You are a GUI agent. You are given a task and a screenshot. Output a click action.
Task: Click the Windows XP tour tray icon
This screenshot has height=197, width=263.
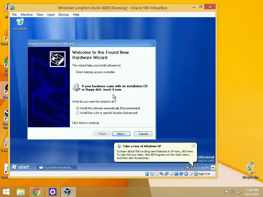point(193,167)
